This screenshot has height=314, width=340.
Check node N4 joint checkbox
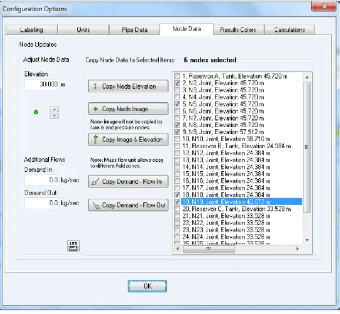tap(177, 97)
